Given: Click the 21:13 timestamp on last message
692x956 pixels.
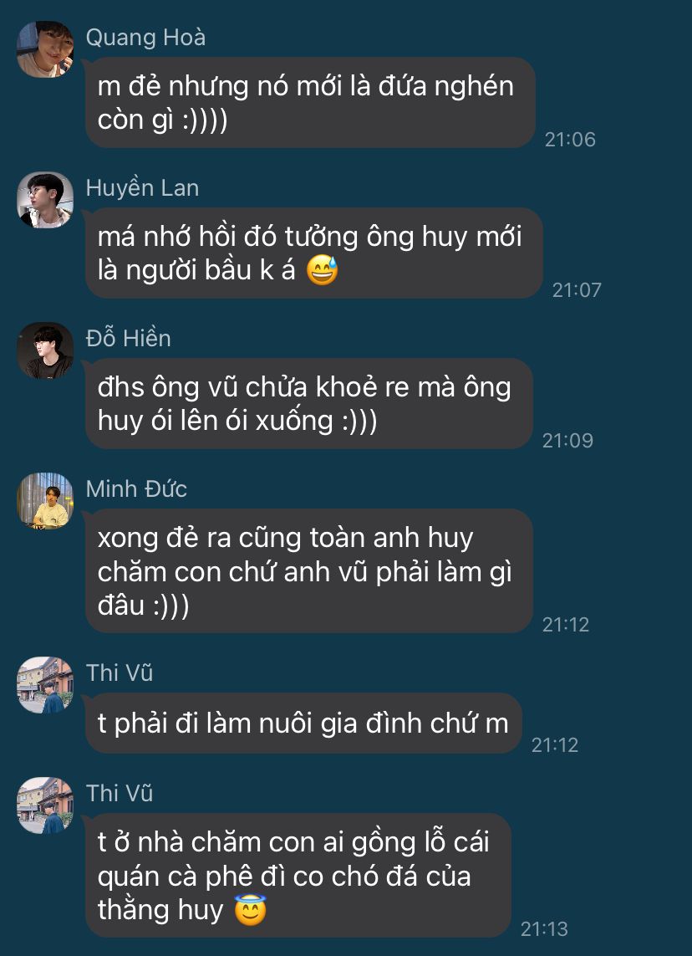Looking at the screenshot, I should (544, 929).
